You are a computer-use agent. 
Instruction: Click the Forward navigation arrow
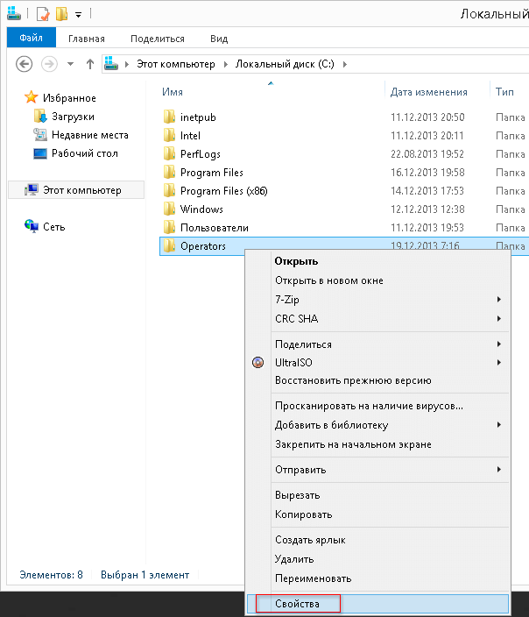[x=49, y=64]
